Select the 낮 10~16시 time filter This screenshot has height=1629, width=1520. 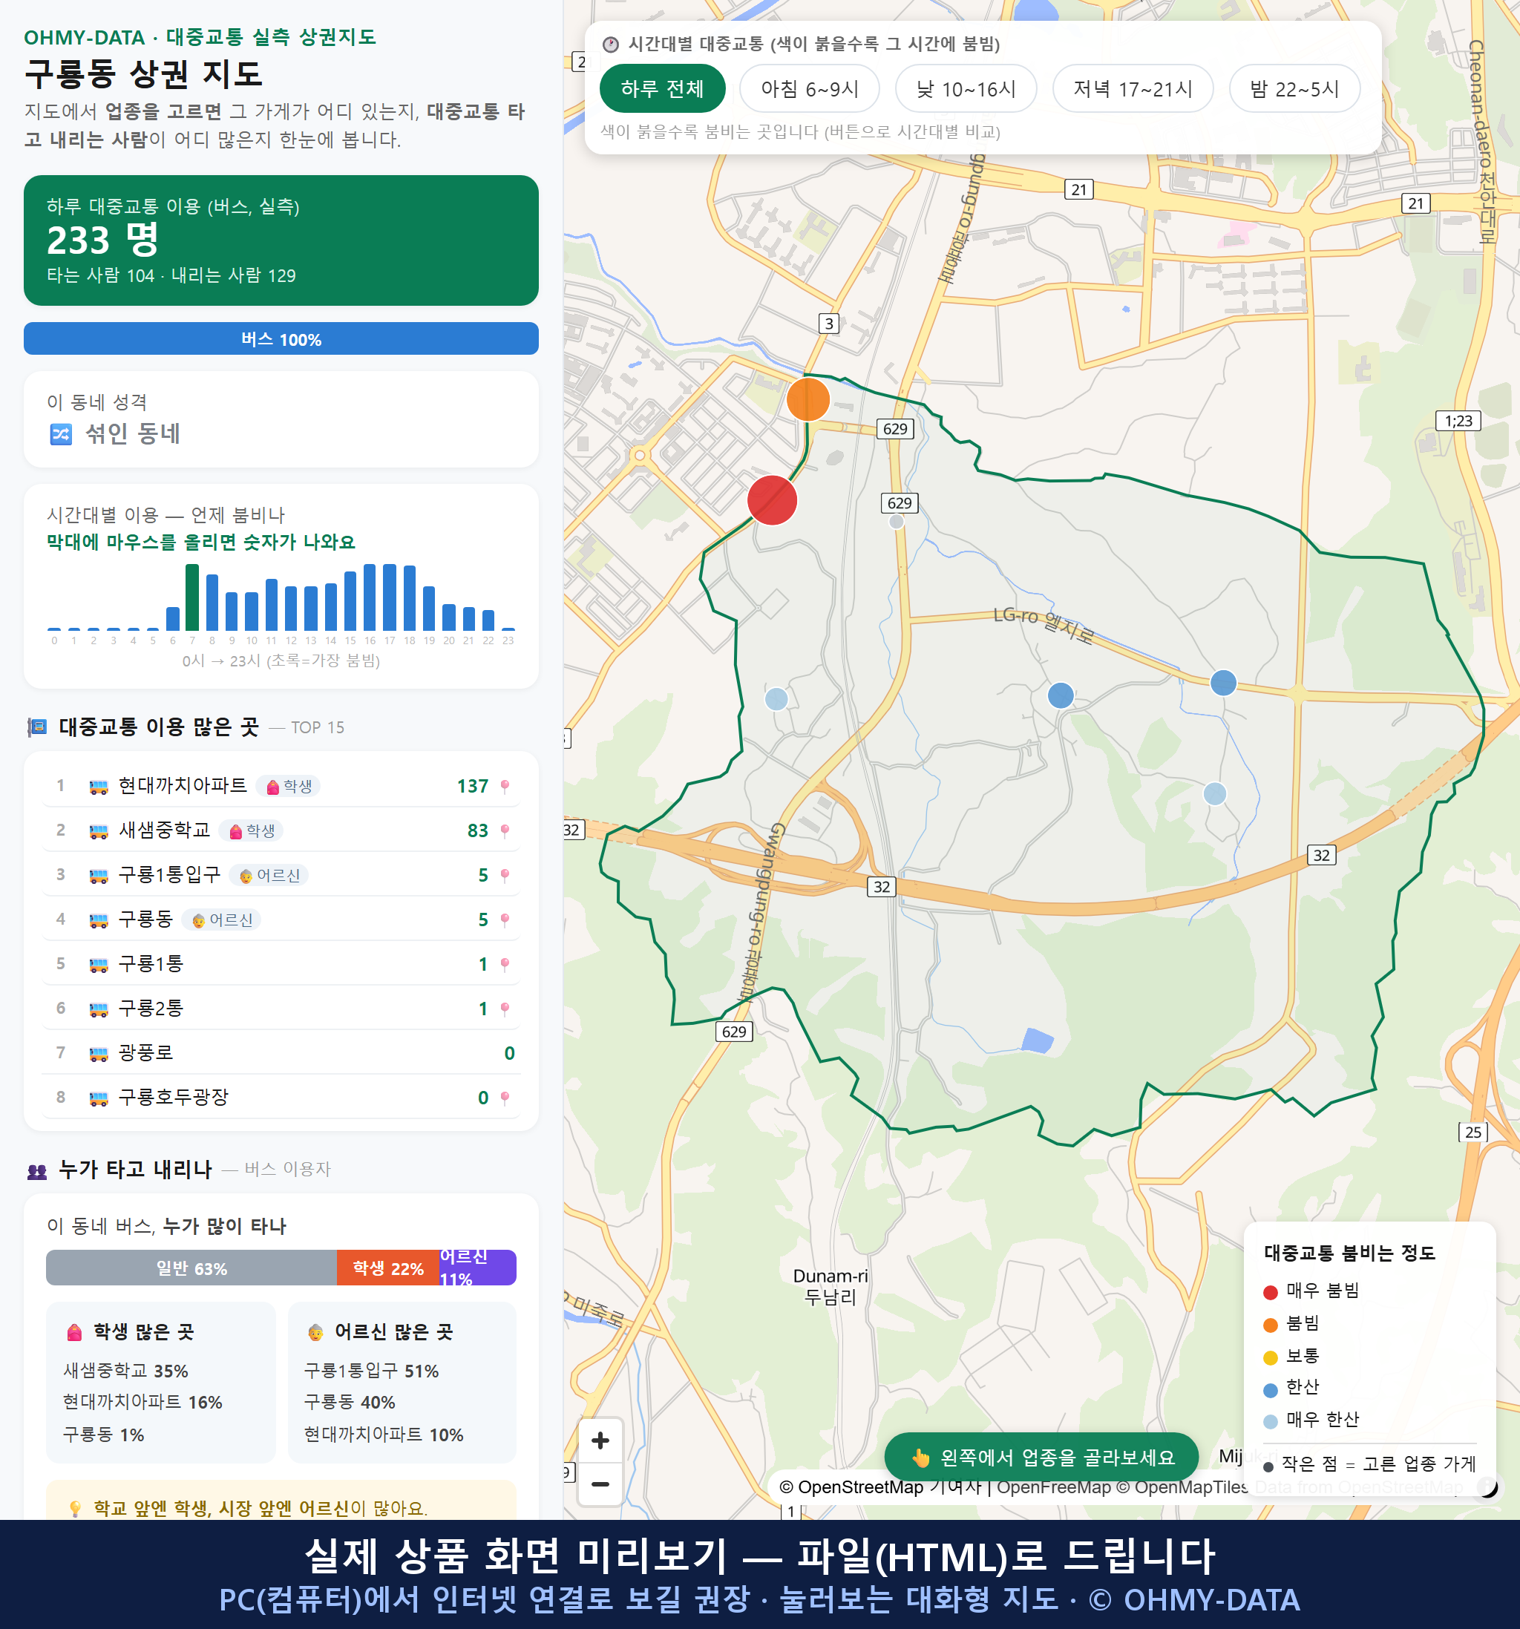[x=966, y=88]
